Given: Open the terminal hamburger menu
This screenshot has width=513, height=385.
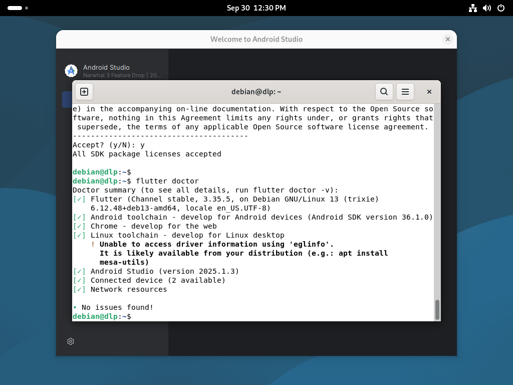Looking at the screenshot, I should coord(405,92).
